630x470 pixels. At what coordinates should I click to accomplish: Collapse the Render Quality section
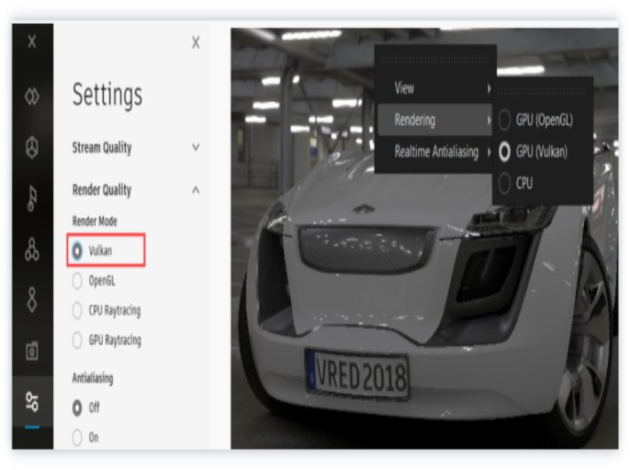(x=136, y=190)
